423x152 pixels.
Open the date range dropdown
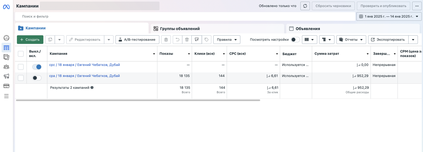[389, 16]
